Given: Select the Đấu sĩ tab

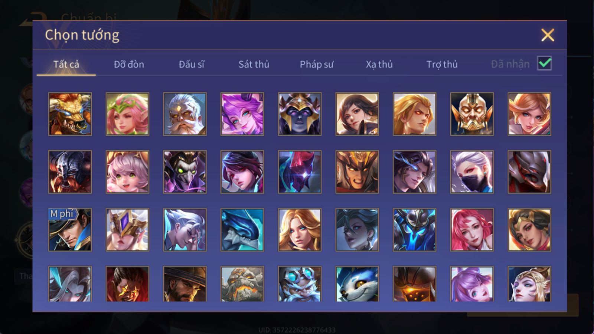Looking at the screenshot, I should (192, 64).
